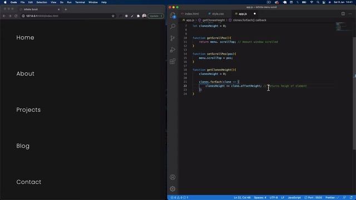This screenshot has height=200, width=356.
Task: Click the Home link in the web page
Action: click(x=25, y=37)
